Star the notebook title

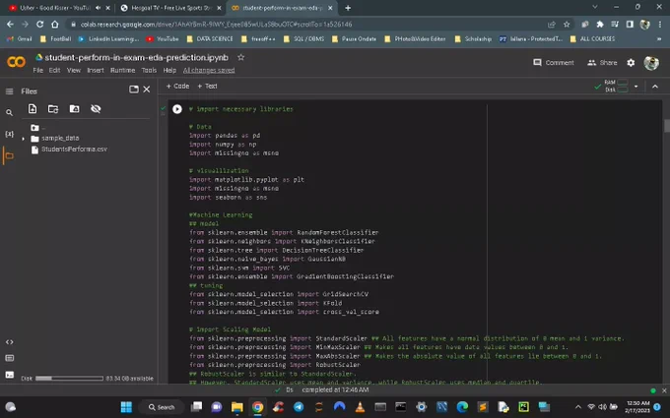point(241,57)
